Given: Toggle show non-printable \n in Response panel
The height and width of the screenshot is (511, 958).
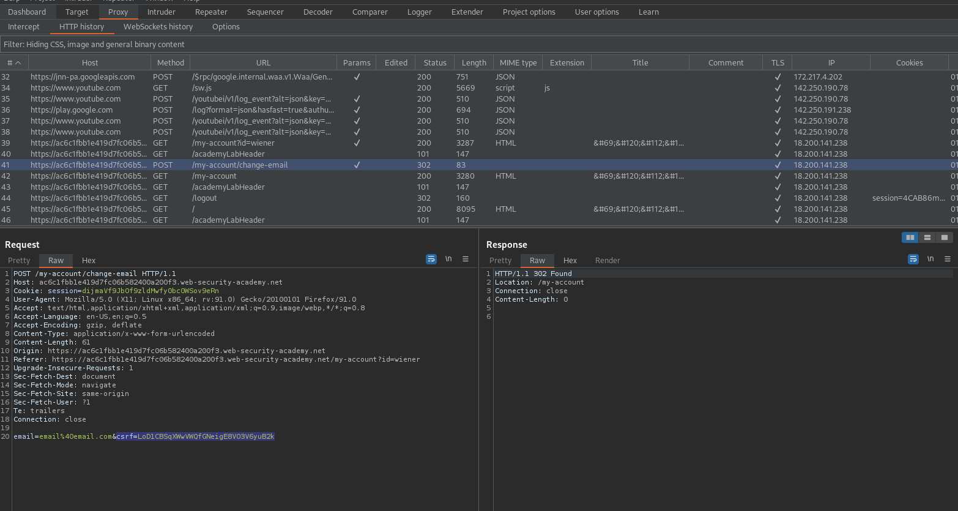Looking at the screenshot, I should tap(930, 259).
